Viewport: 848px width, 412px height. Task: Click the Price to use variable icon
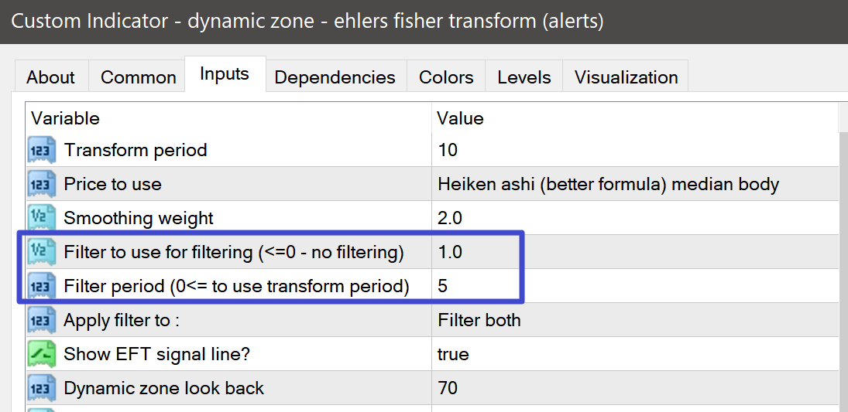(x=42, y=184)
